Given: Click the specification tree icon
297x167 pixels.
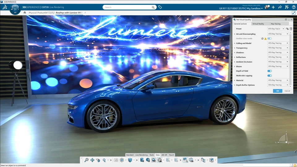Looking at the screenshot, I should 203,160.
